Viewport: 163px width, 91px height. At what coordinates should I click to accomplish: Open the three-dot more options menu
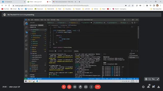coord(91,87)
